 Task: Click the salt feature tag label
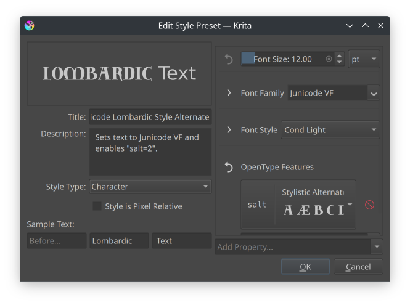(x=257, y=205)
